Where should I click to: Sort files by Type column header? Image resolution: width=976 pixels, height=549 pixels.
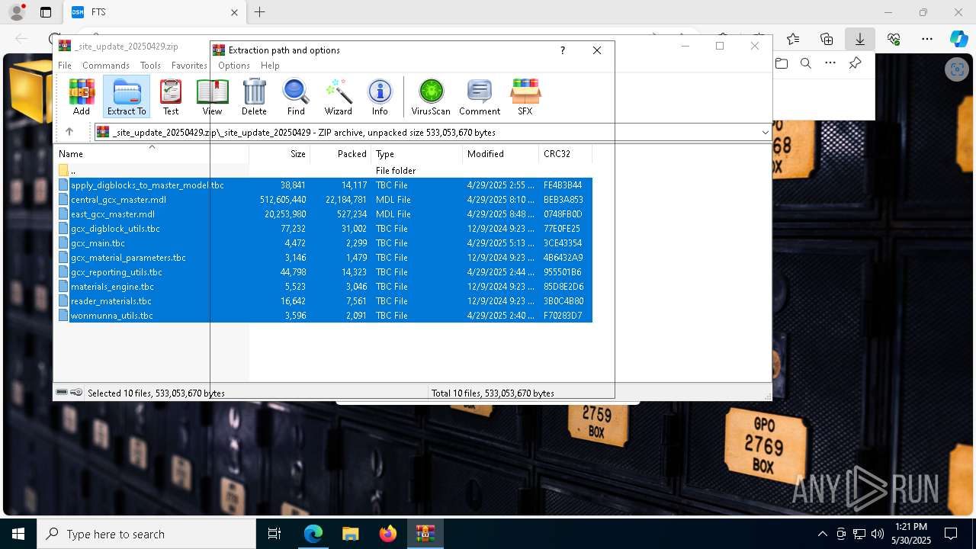(x=416, y=154)
